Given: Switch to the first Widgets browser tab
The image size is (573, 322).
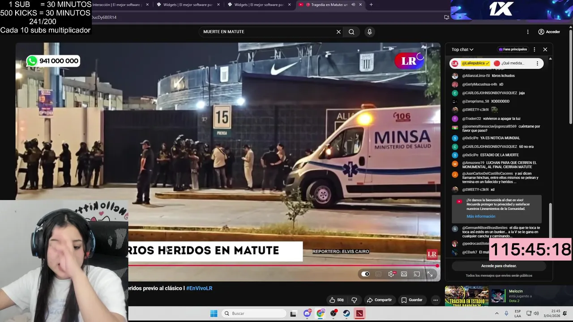Looking at the screenshot, I should coord(188,4).
